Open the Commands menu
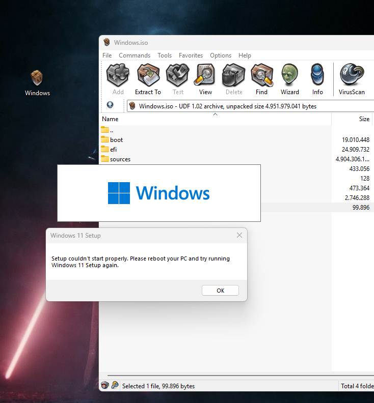 [x=135, y=55]
